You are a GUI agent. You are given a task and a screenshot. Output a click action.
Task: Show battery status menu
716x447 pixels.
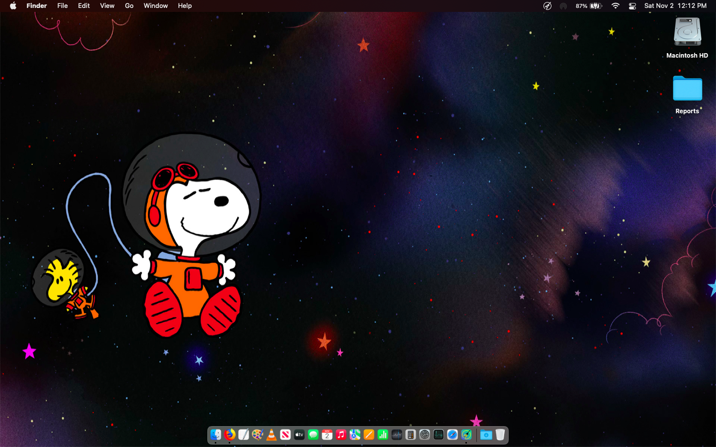click(x=596, y=6)
